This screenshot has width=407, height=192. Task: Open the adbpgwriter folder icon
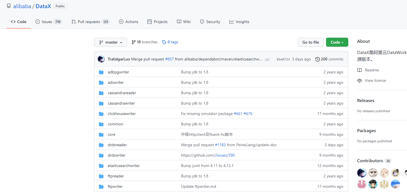tap(101, 72)
